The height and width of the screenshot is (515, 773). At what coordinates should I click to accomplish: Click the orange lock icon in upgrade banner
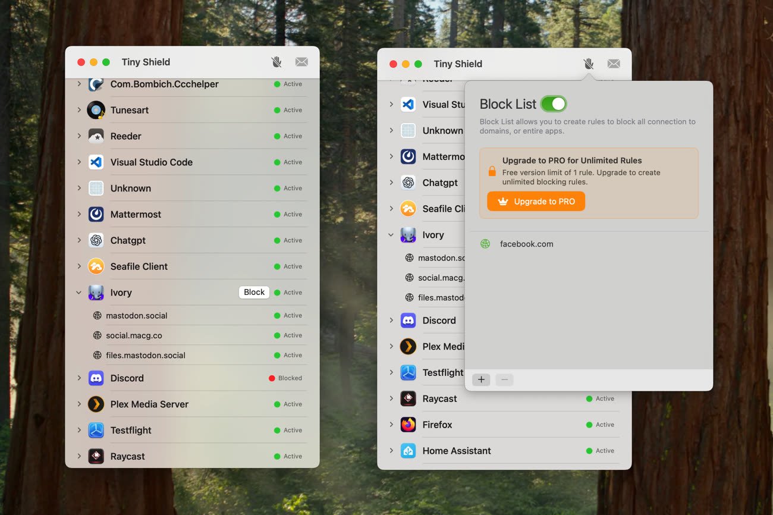coord(492,171)
